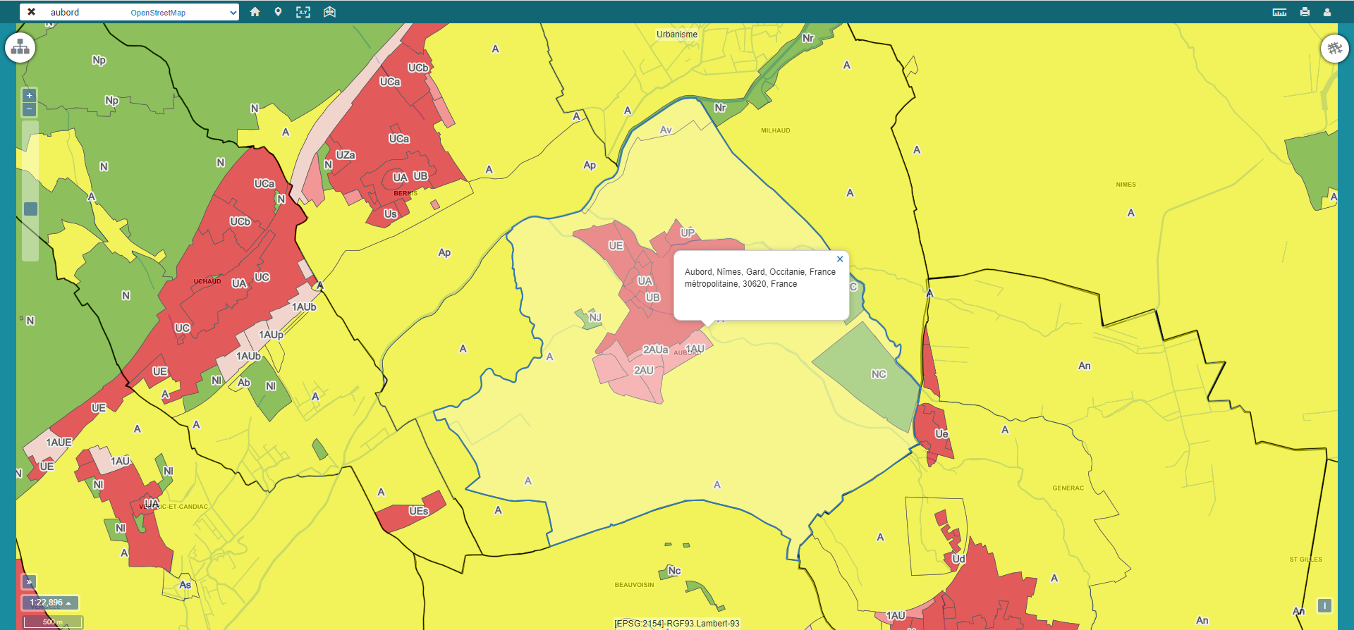Show map attribution info button
Screen dimensions: 1354x630
point(1324,605)
